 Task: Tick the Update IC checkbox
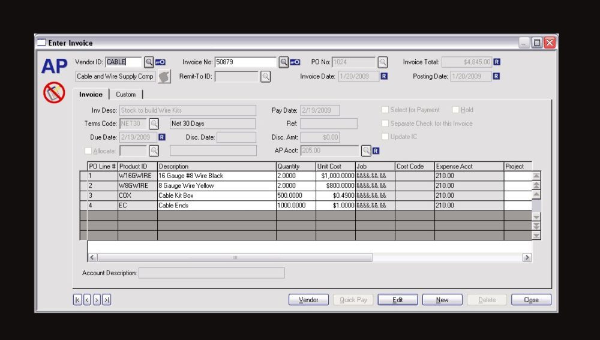click(x=385, y=137)
